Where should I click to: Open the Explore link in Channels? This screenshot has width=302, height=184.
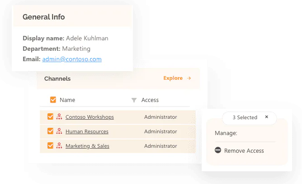pos(173,78)
